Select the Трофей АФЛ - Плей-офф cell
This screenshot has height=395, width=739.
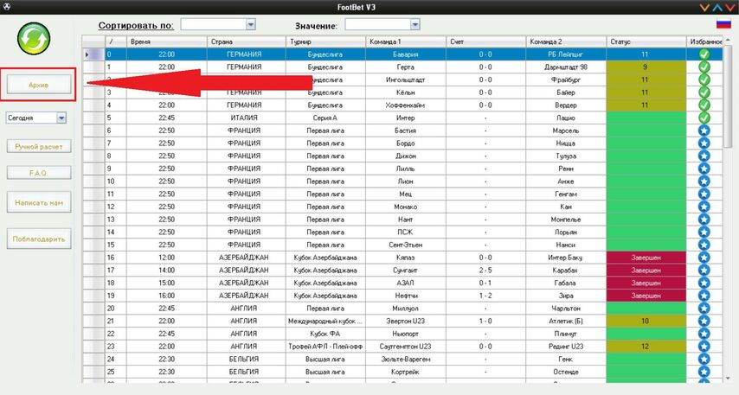tap(325, 347)
